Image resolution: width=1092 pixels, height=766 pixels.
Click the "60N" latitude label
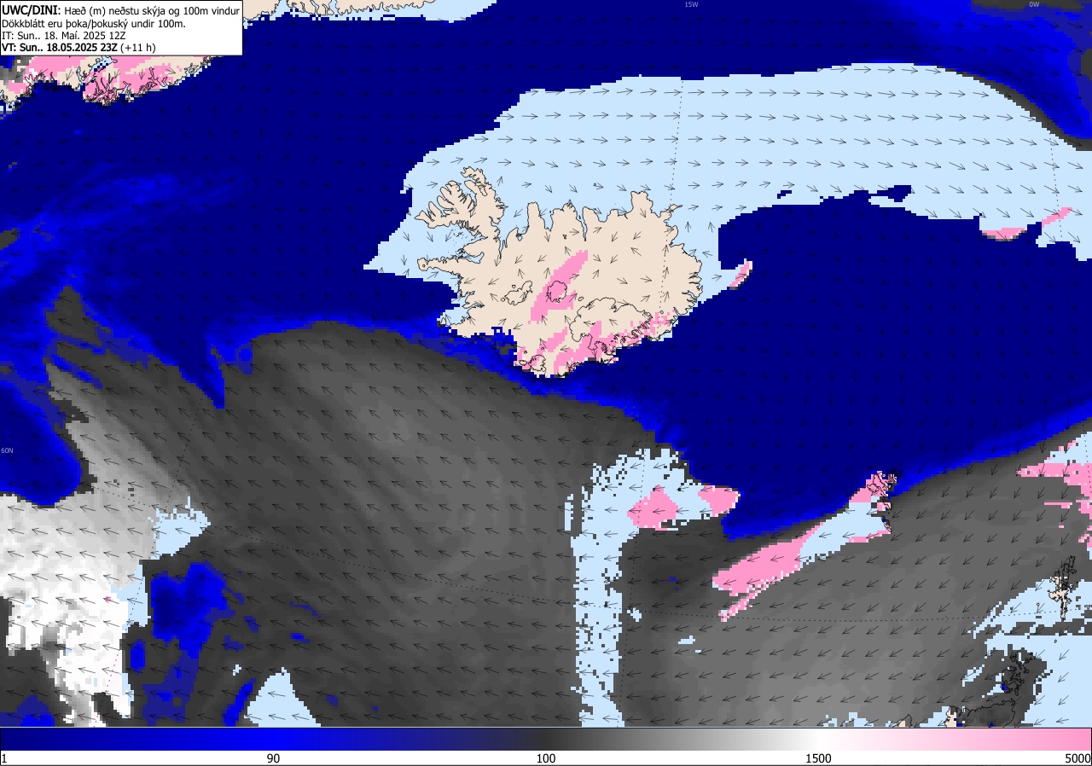[7, 450]
